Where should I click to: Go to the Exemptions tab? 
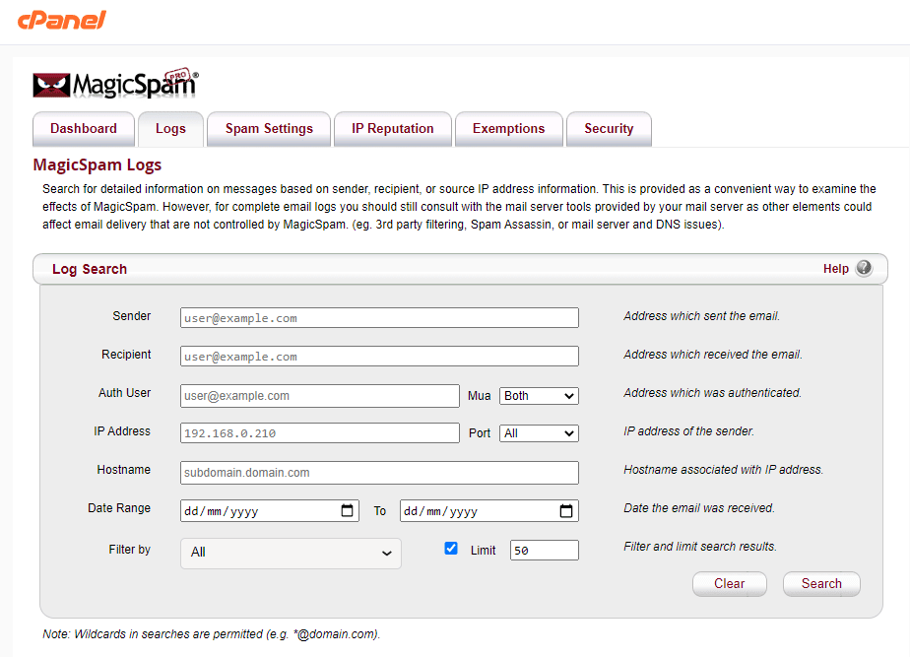pyautogui.click(x=509, y=129)
